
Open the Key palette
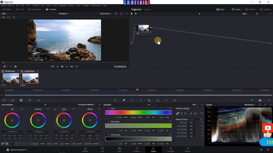158,100
